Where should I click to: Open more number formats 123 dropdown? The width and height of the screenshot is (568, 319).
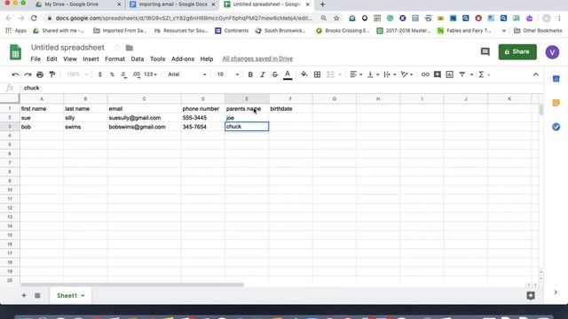tap(150, 74)
